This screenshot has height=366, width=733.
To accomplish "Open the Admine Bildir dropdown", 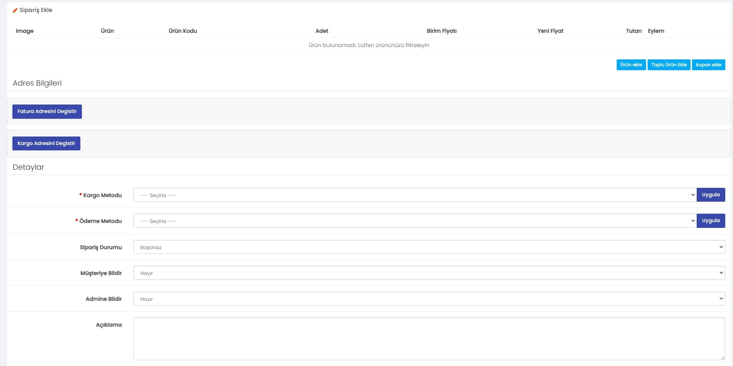I will tap(429, 299).
